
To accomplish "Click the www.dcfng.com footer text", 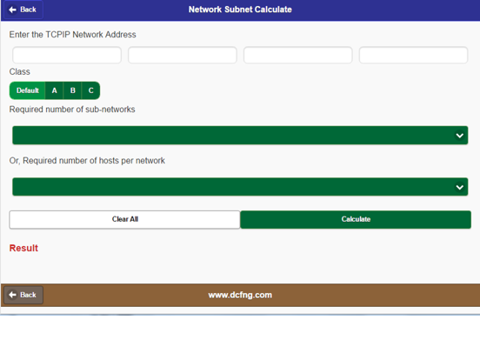I will click(240, 295).
